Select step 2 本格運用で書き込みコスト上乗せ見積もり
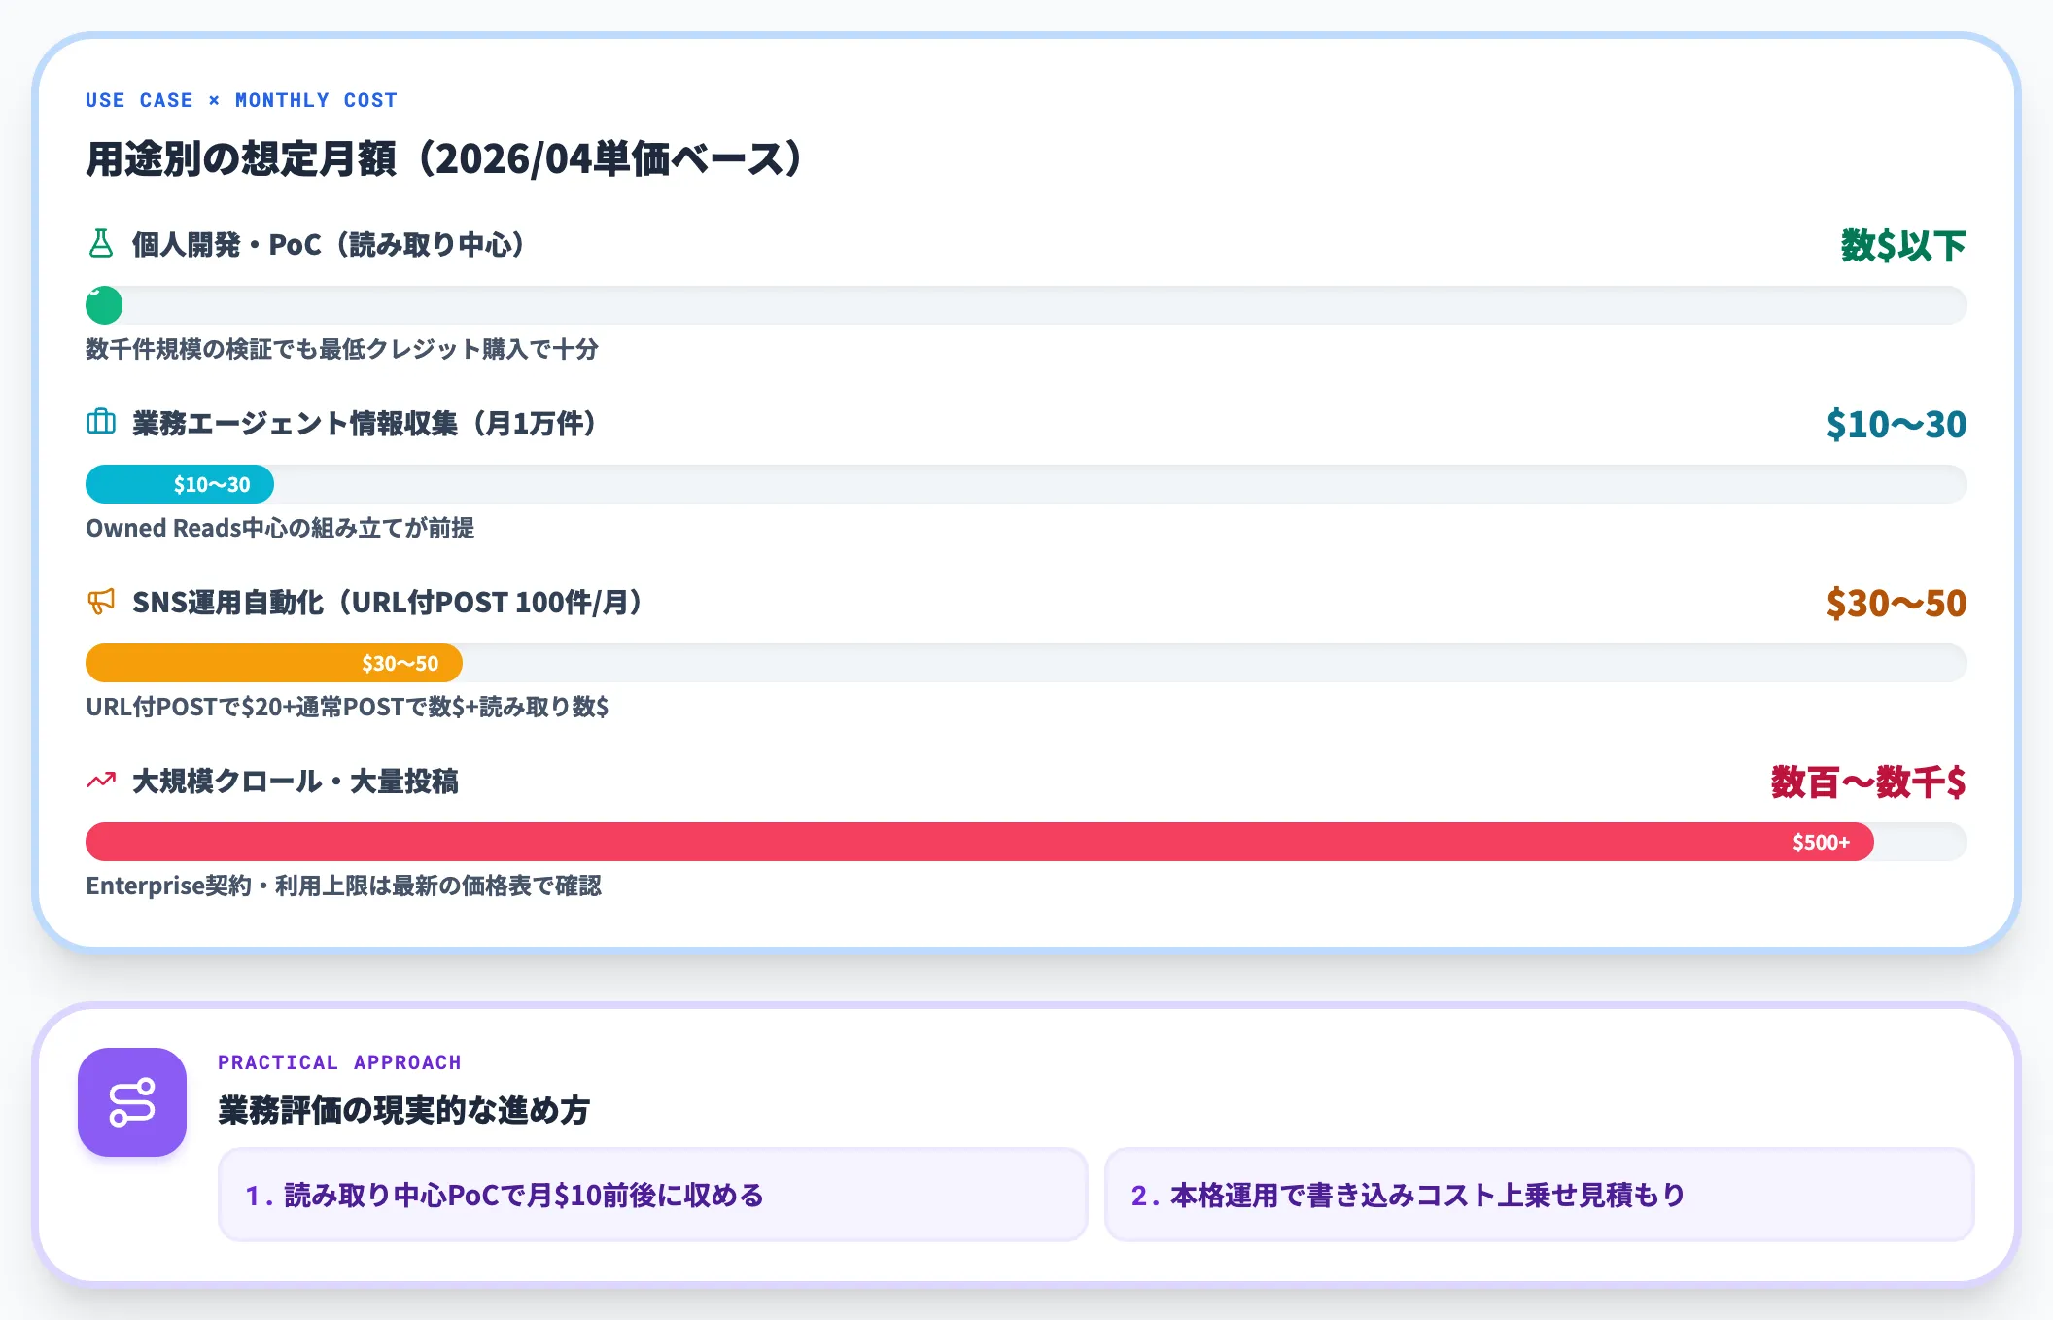The image size is (2053, 1320). tap(1540, 1195)
